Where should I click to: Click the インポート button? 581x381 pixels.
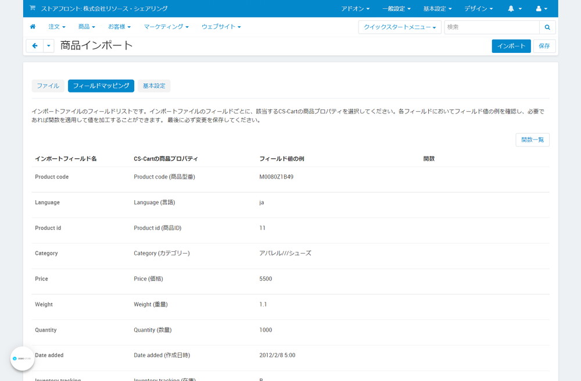point(511,46)
